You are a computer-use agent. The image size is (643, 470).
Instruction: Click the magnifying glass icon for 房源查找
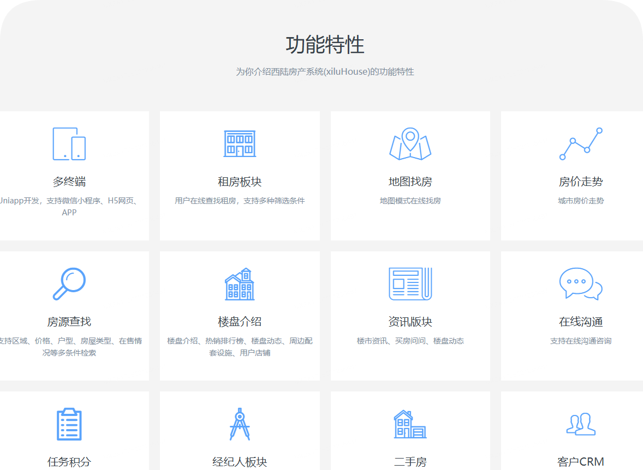coord(69,284)
